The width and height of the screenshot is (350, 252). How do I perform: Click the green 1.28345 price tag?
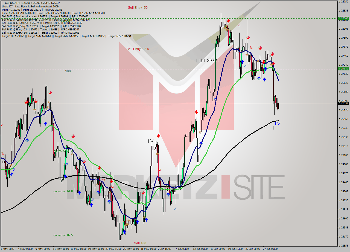point(343,18)
